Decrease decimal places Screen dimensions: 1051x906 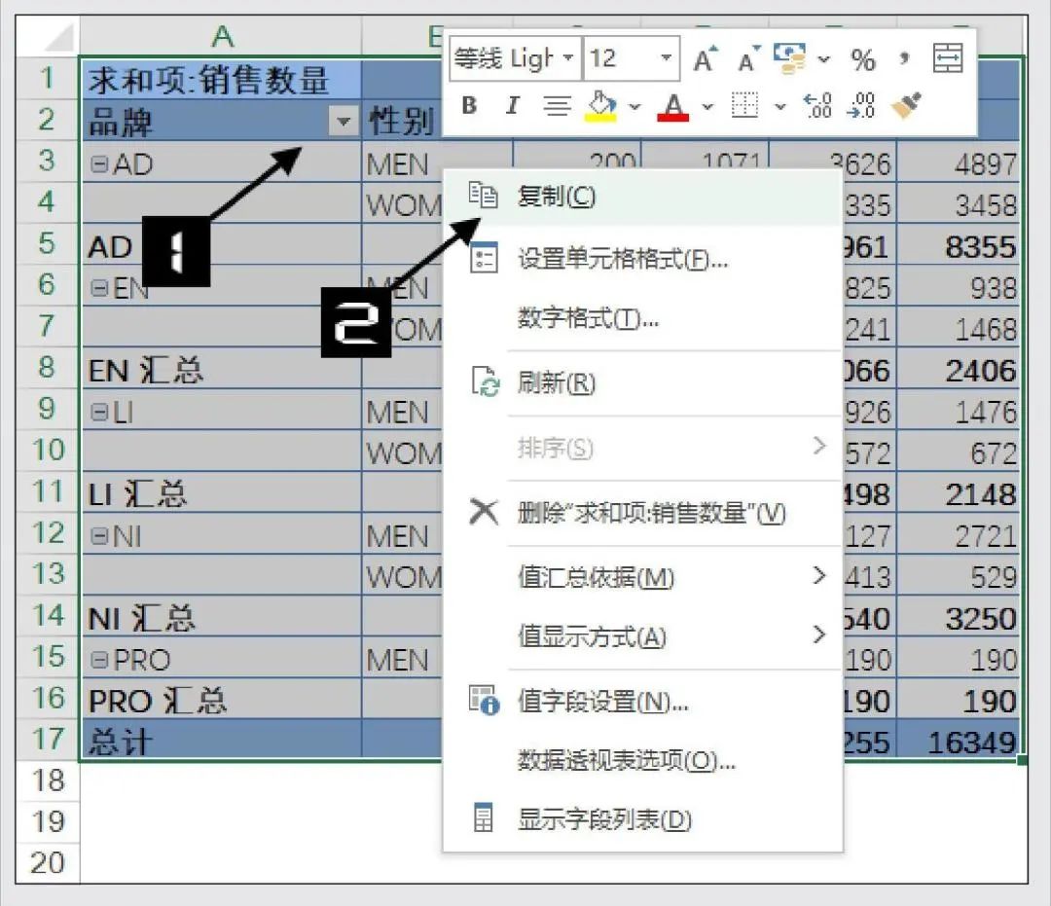tap(861, 105)
